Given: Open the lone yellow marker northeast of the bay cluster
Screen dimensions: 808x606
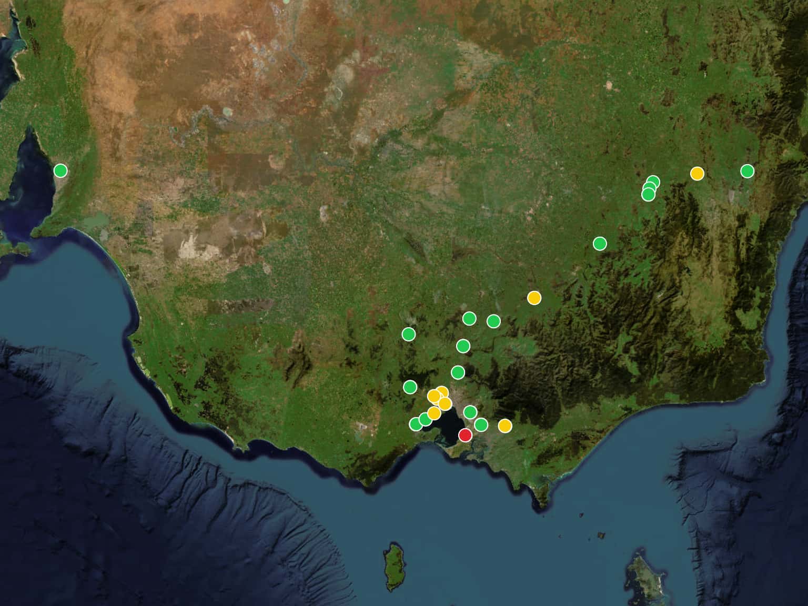Looking at the screenshot, I should click(x=534, y=298).
